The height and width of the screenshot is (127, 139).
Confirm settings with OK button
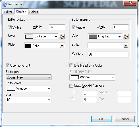pyautogui.click(x=101, y=119)
